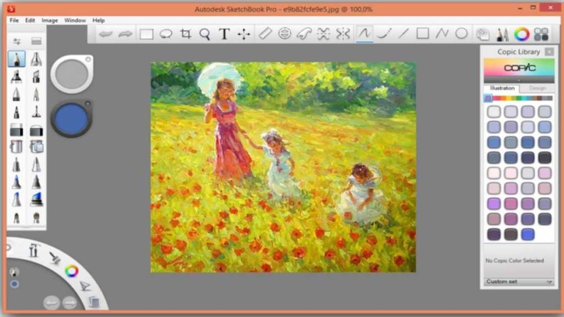This screenshot has height=317, width=564.
Task: Select the Rectangle shape draw tool
Action: coord(422,34)
